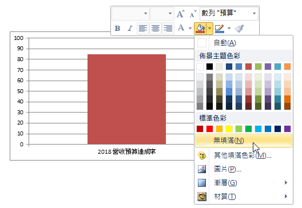Select standard dark navy color swatch

277,129
